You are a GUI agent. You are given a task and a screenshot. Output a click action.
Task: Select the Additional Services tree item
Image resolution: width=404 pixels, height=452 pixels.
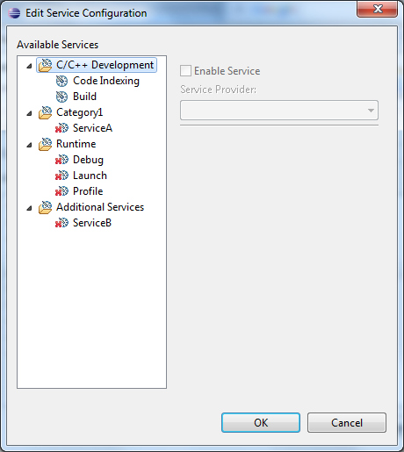tap(100, 207)
